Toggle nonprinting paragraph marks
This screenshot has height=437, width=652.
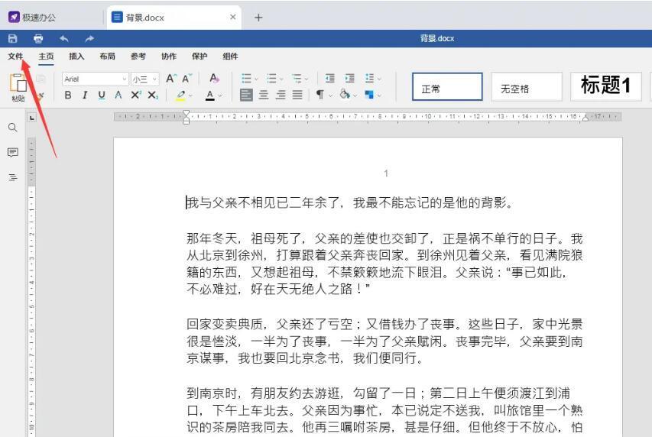point(320,95)
